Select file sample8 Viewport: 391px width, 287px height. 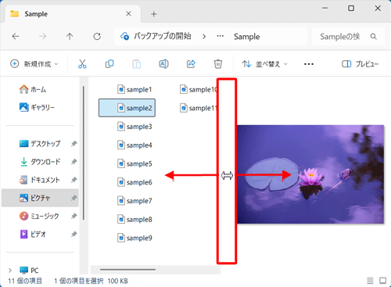point(135,220)
